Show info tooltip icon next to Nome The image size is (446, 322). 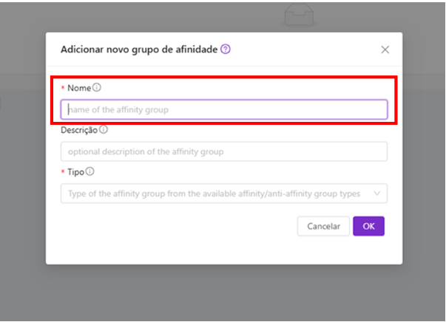tap(97, 87)
